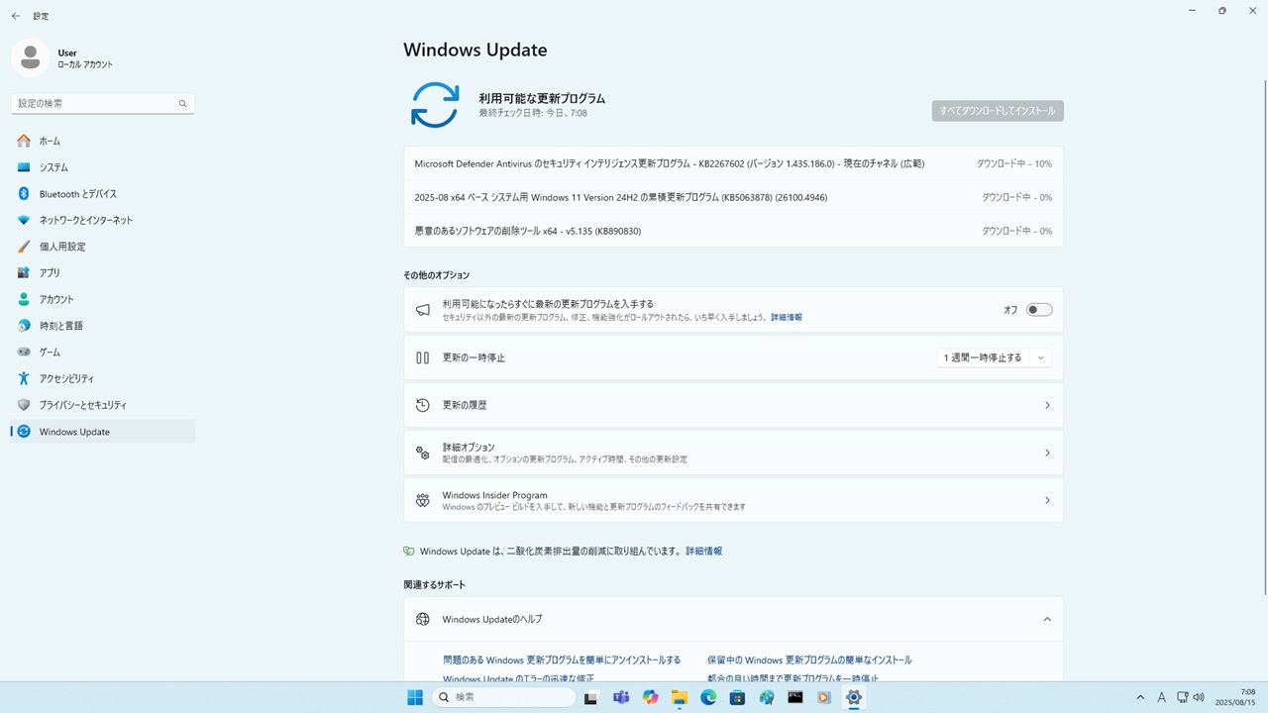Image resolution: width=1268 pixels, height=713 pixels.
Task: Click the megaphone icon for latest updates
Action: click(x=423, y=310)
